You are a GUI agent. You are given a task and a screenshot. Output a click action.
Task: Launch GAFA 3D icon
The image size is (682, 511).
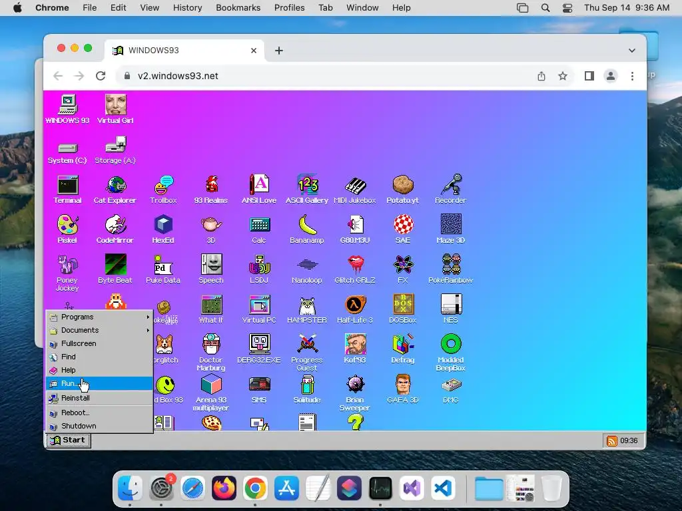403,389
